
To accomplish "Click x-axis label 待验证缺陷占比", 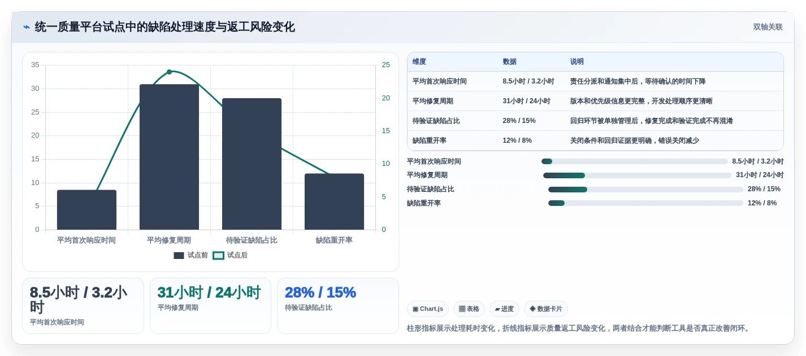I will point(252,240).
